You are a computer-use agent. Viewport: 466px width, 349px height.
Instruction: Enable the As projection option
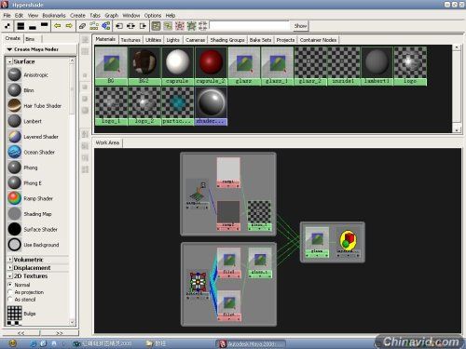[10, 292]
